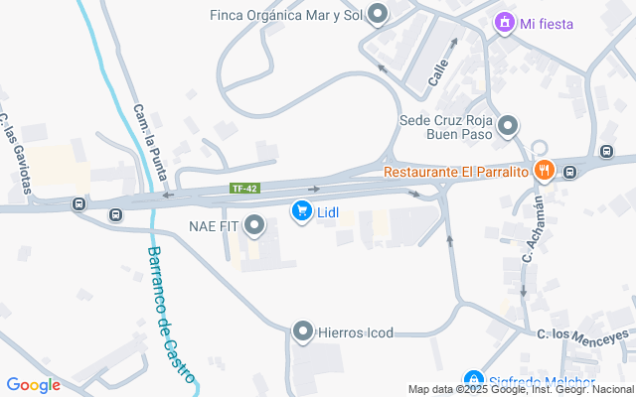Select the Restaurante El Parralito fork-knife icon

545,170
